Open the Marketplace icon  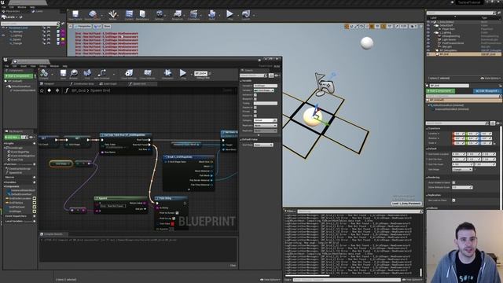coord(142,15)
